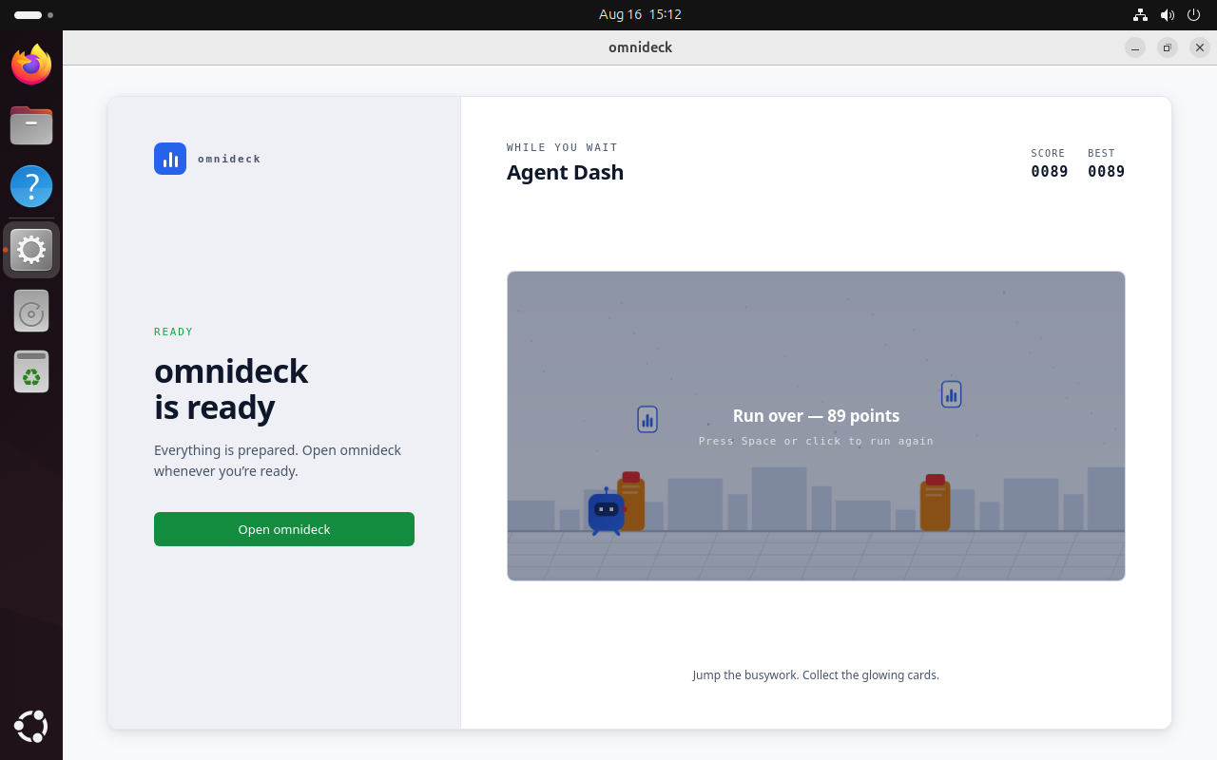Click the 'Everything is prepared' description text
1217x760 pixels.
[278, 460]
